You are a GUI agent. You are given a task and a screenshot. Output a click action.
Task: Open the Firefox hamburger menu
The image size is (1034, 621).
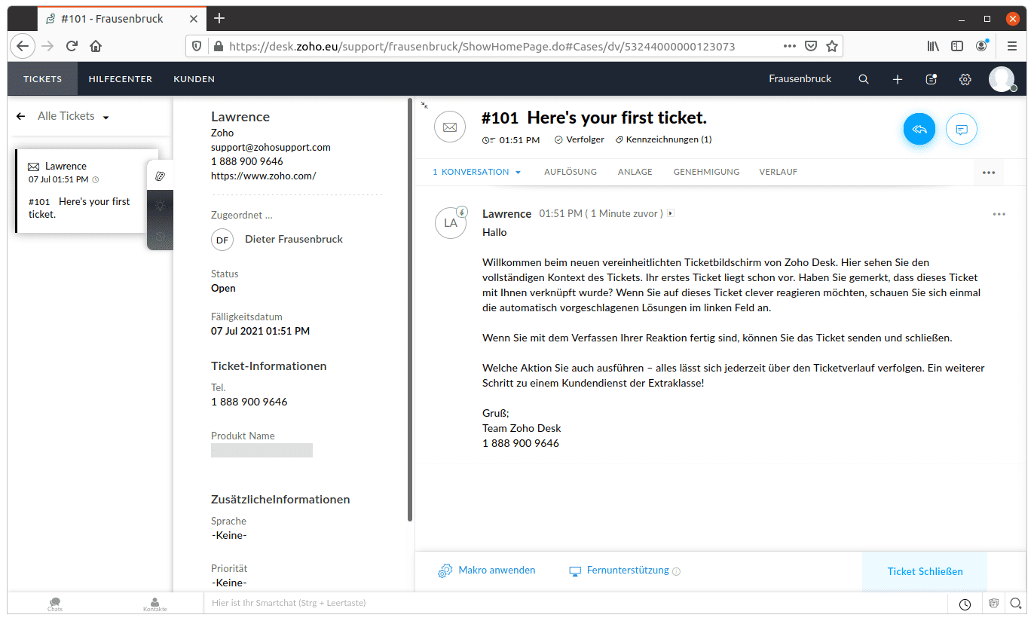[x=1012, y=46]
